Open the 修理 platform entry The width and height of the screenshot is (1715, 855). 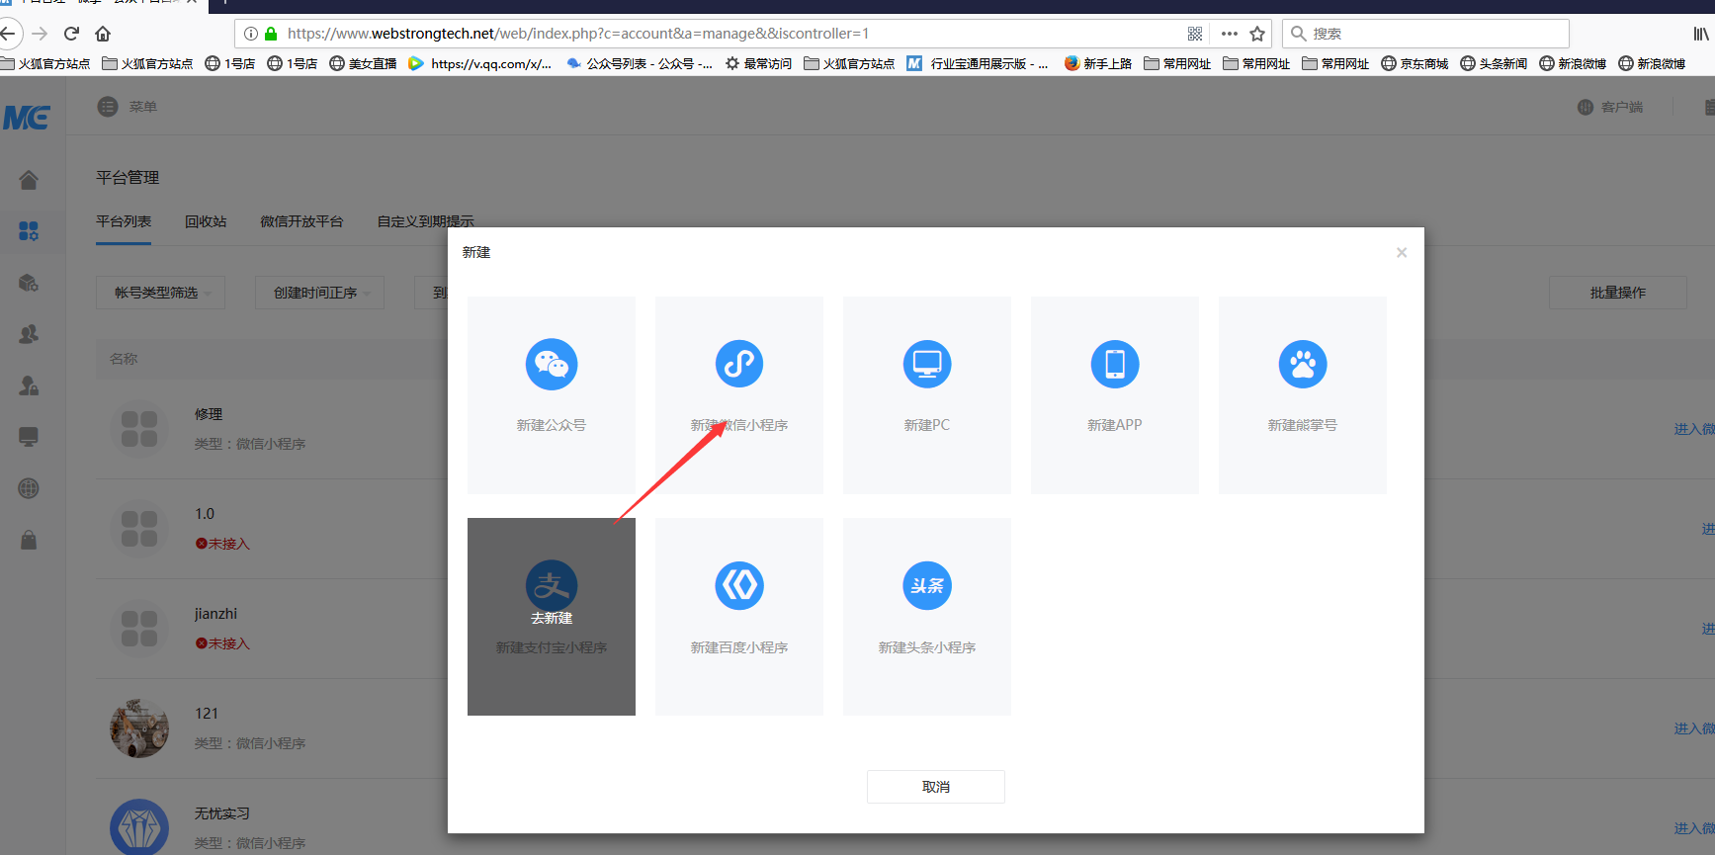(x=209, y=414)
